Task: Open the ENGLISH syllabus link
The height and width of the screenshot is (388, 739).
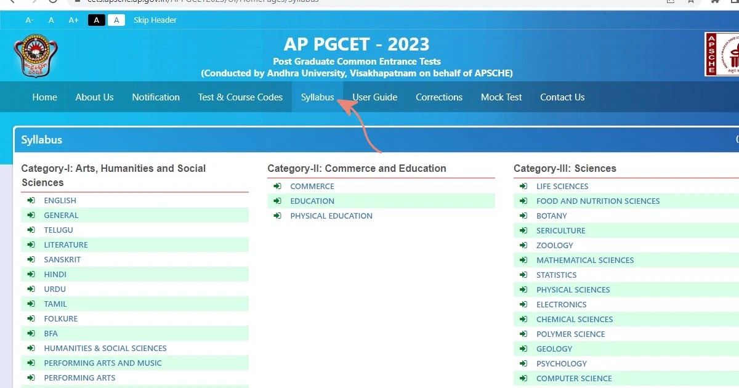Action: tap(60, 200)
